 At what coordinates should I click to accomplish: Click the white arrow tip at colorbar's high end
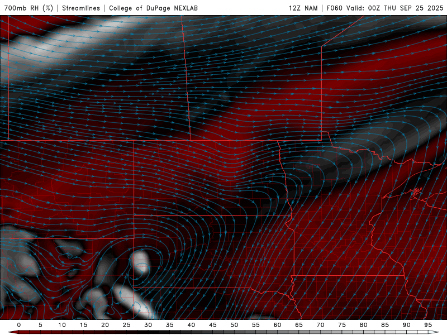click(x=434, y=332)
